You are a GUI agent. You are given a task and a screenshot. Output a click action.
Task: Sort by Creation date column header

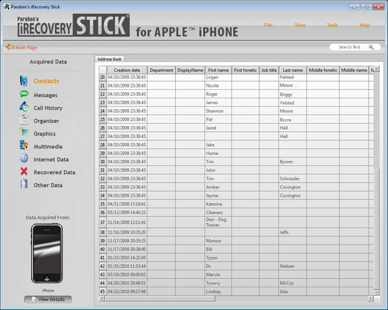127,70
